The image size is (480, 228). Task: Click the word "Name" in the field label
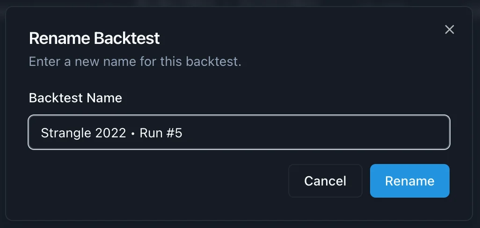click(x=107, y=98)
